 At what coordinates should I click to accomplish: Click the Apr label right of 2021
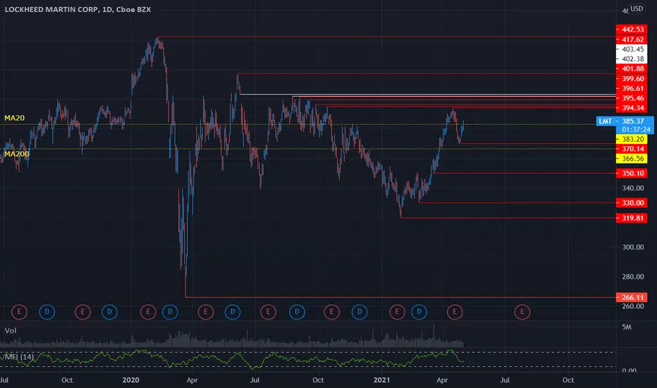point(442,380)
